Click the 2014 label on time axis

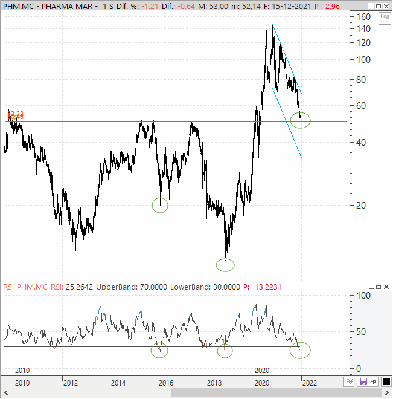(x=118, y=383)
